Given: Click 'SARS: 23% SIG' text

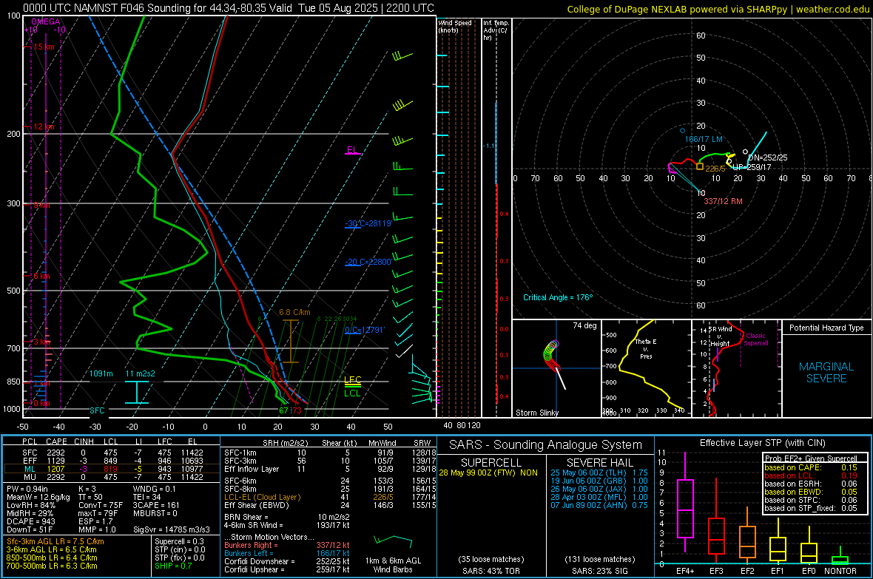Looking at the screenshot, I should point(600,571).
